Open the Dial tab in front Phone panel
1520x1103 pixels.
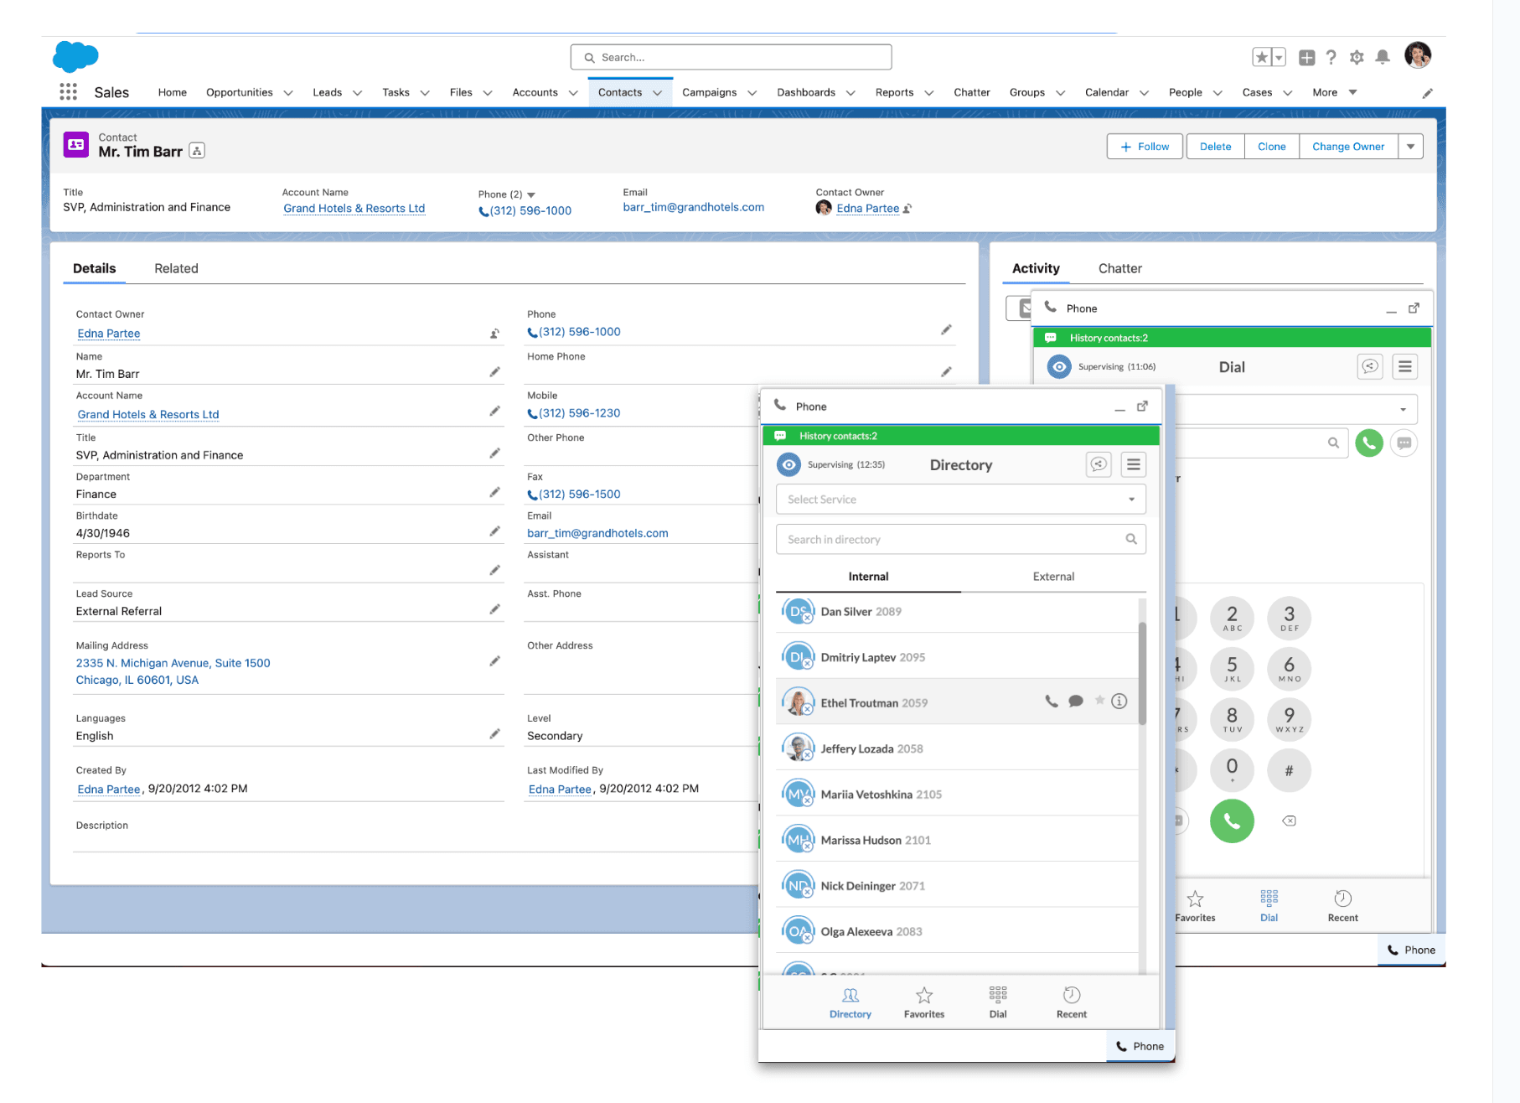[998, 1002]
